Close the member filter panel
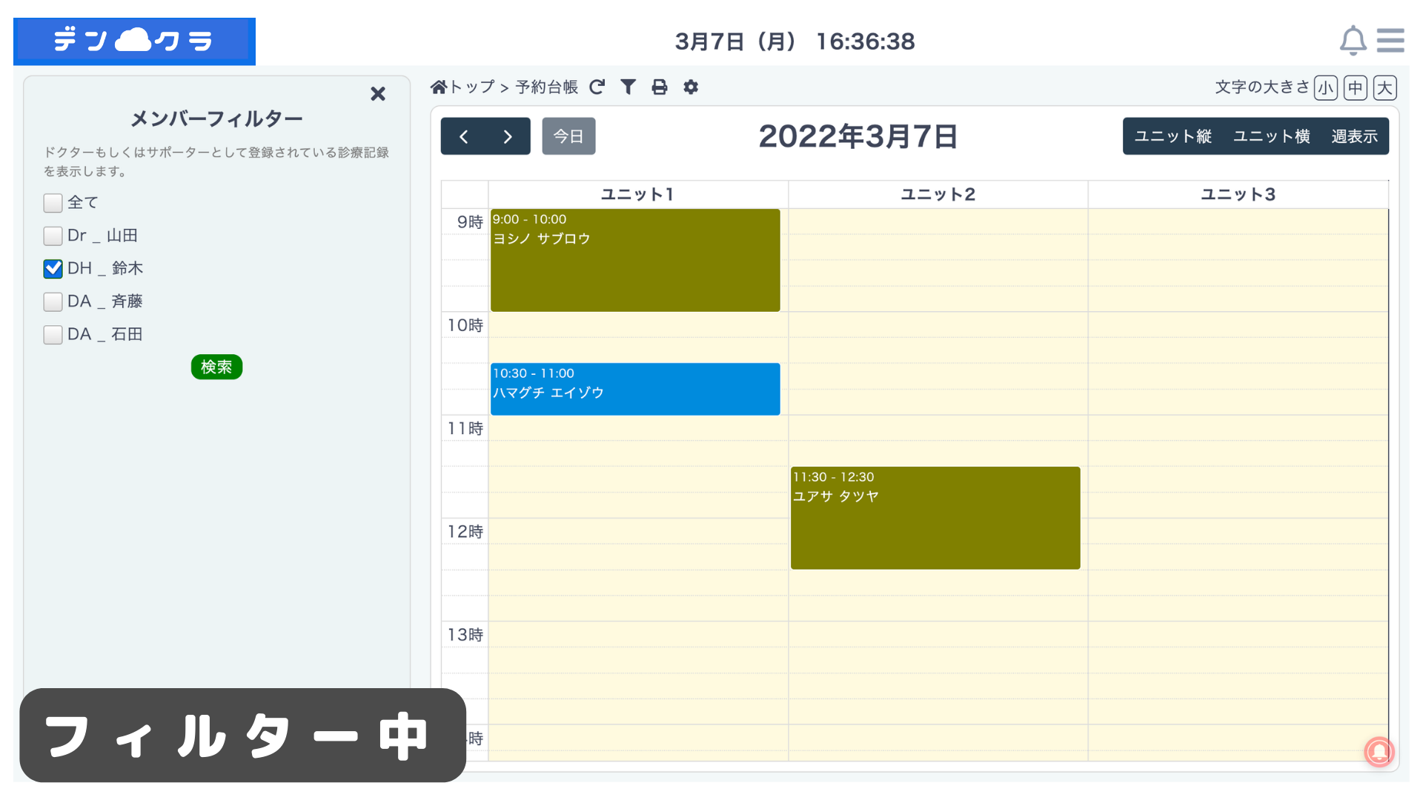The image size is (1423, 800). (x=378, y=94)
